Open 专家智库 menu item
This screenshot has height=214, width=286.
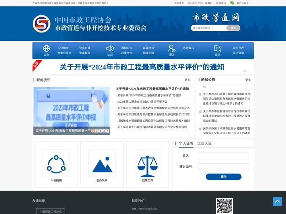(85, 53)
